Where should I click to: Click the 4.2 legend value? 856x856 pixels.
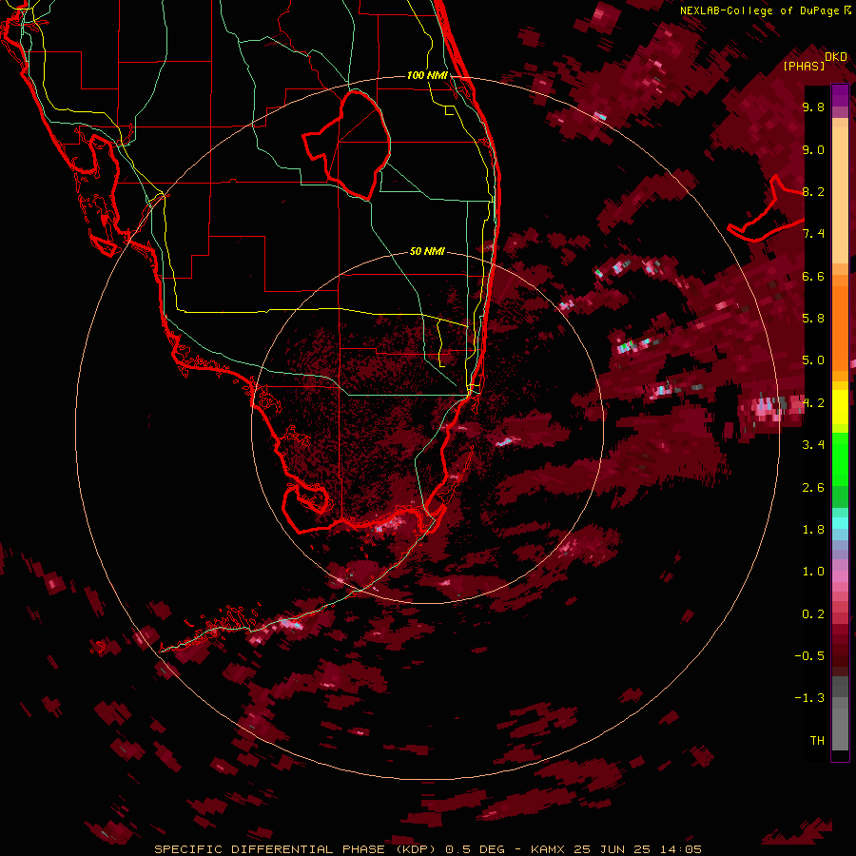[x=813, y=403]
